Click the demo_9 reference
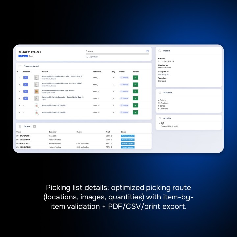 click(96, 92)
